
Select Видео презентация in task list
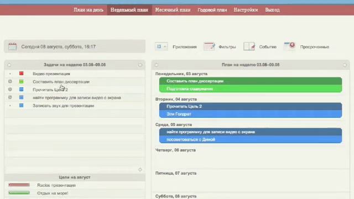51,74
